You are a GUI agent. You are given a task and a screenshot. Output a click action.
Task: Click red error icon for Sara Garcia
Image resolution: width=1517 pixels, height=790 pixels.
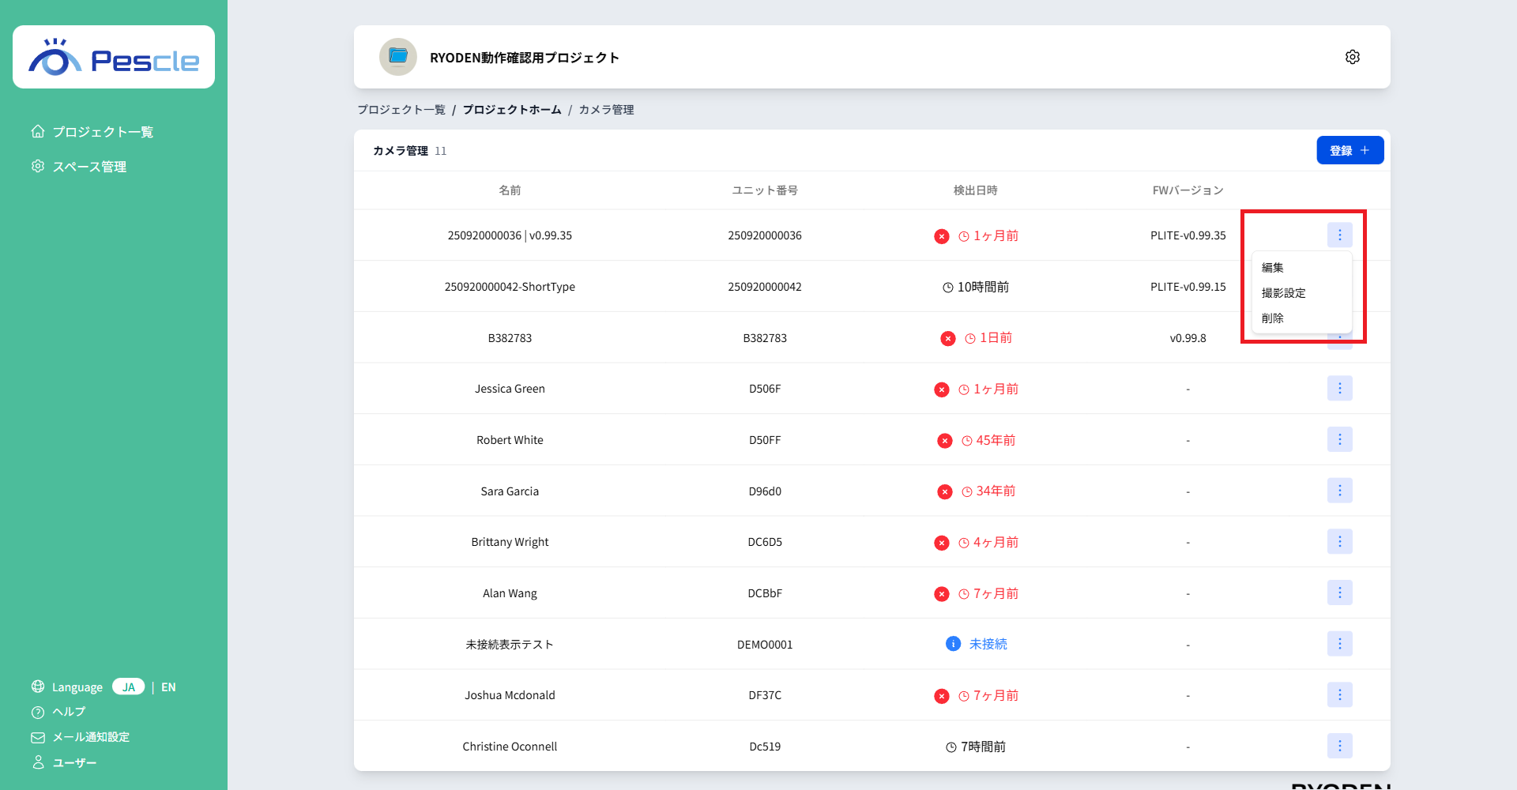coord(944,491)
